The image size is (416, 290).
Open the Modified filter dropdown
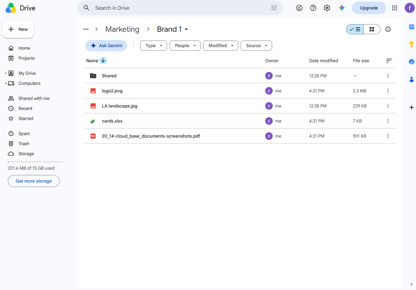[x=221, y=46]
